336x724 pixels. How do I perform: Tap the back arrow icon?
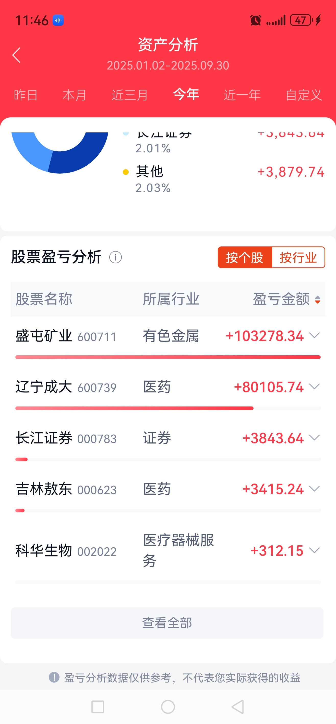tap(16, 55)
